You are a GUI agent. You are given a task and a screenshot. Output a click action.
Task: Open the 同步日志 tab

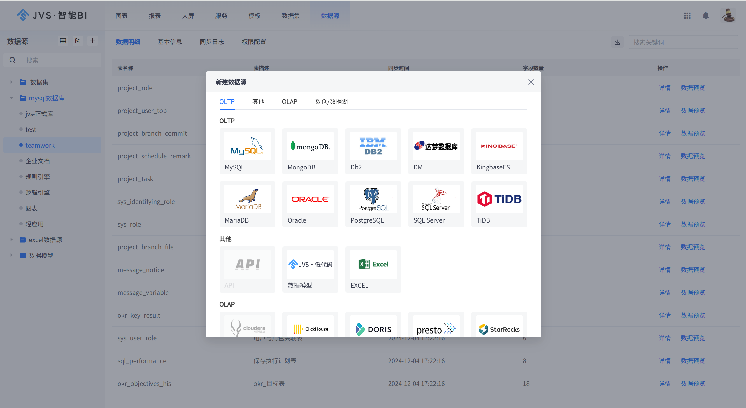[212, 42]
